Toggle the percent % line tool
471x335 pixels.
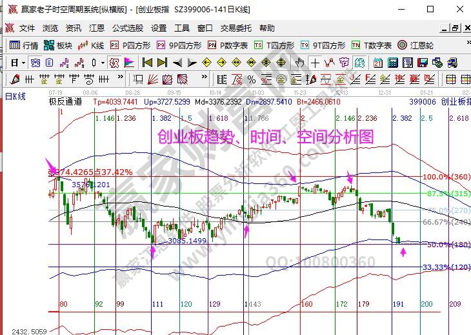pyautogui.click(x=251, y=79)
